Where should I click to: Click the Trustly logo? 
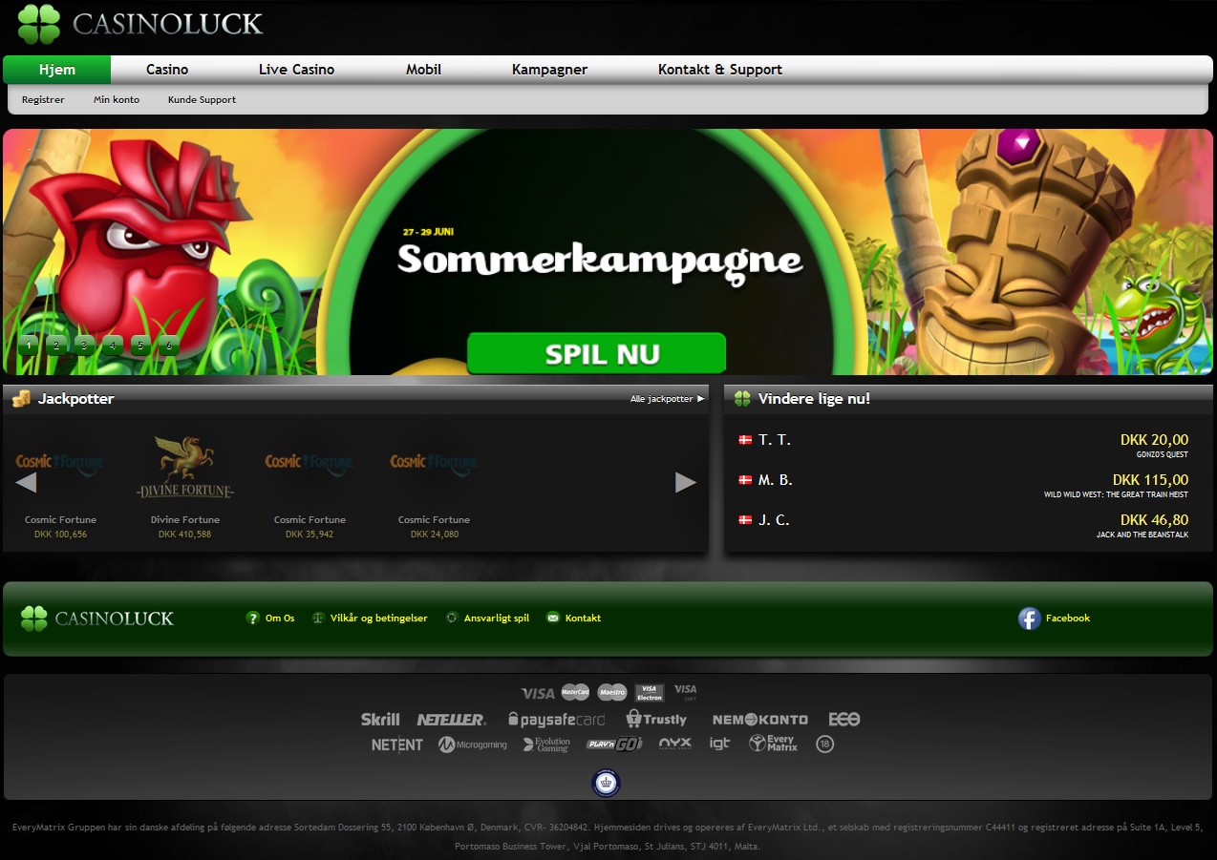656,719
